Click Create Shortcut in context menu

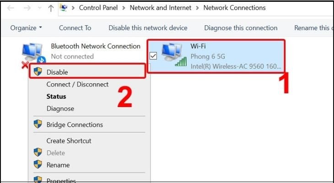click(69, 140)
